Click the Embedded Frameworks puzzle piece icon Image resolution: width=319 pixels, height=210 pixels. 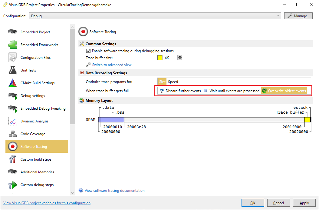coord(13,45)
